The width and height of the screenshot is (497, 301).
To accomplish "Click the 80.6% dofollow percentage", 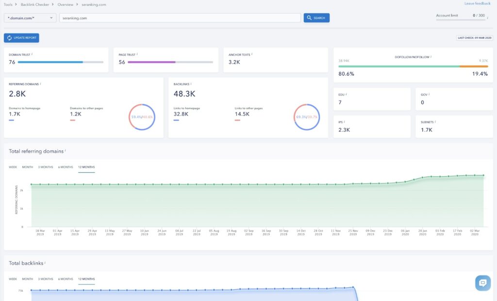I will point(346,74).
